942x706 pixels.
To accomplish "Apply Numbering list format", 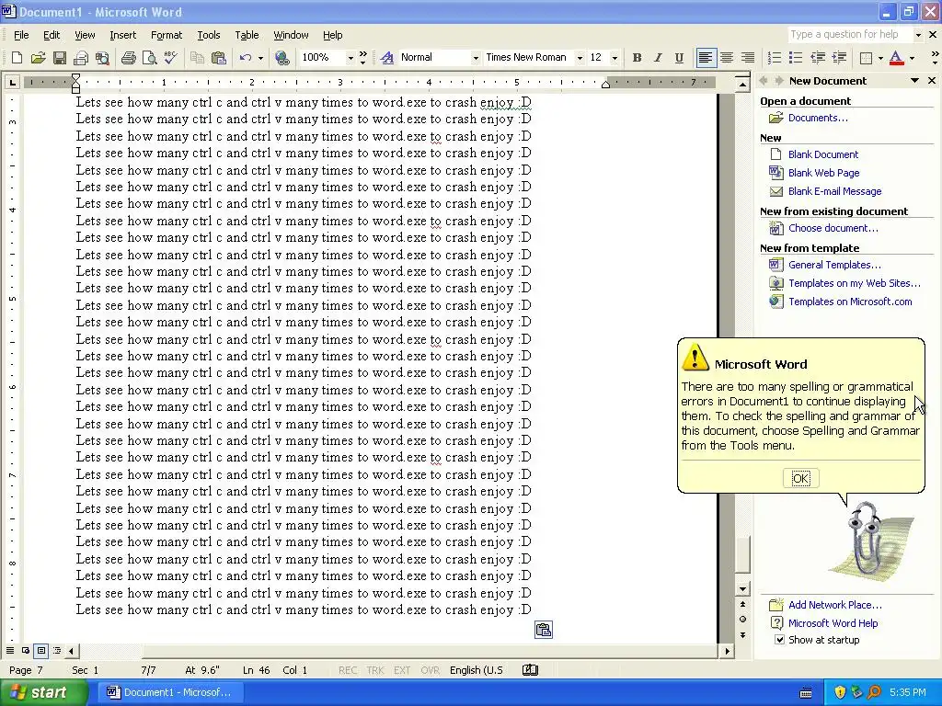I will pyautogui.click(x=775, y=58).
